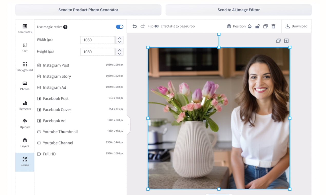326x195 pixels.
Task: Open Effects in the toolbar
Action: point(163,26)
